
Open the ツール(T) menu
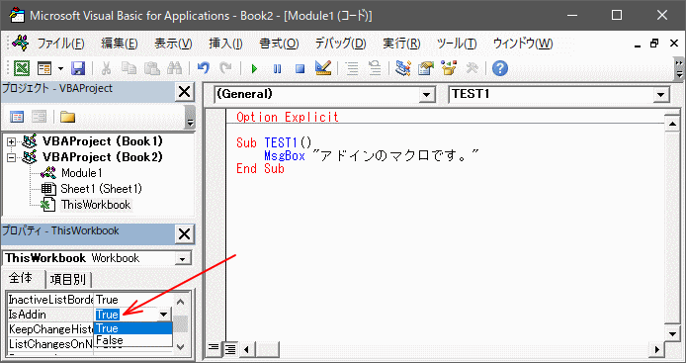tap(457, 44)
